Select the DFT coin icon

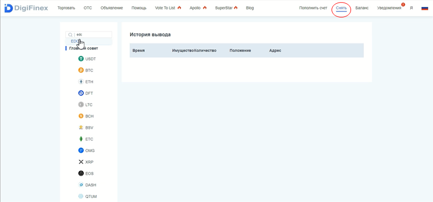pos(81,93)
